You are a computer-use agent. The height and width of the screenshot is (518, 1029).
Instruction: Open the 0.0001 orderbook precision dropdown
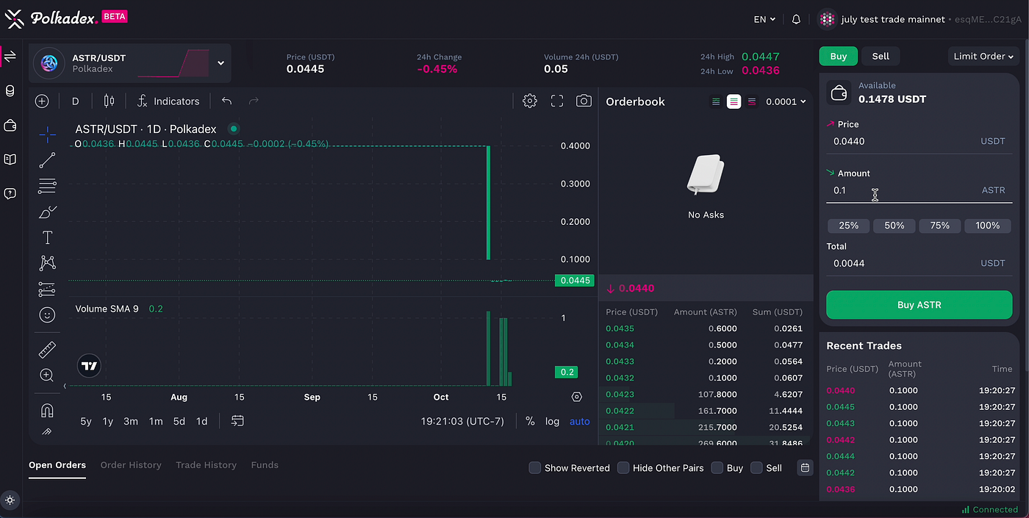pyautogui.click(x=786, y=101)
